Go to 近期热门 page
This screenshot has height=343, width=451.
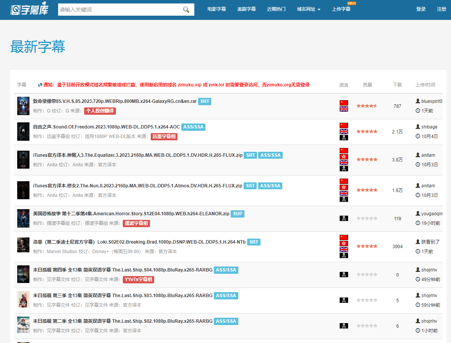click(276, 9)
